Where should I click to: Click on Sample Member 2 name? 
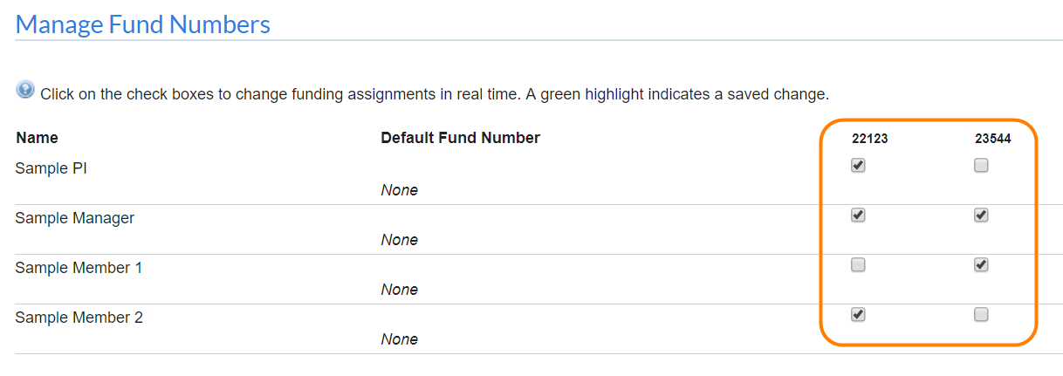click(79, 318)
